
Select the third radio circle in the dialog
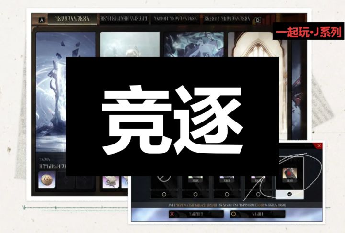pyautogui.click(x=227, y=194)
